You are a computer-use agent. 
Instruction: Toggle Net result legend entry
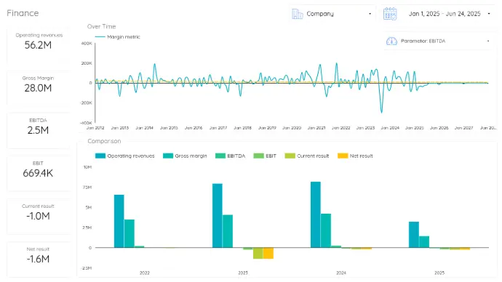pyautogui.click(x=355, y=156)
